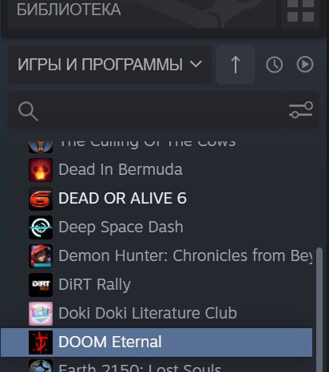
Task: Focus the library search field
Action: (x=145, y=110)
